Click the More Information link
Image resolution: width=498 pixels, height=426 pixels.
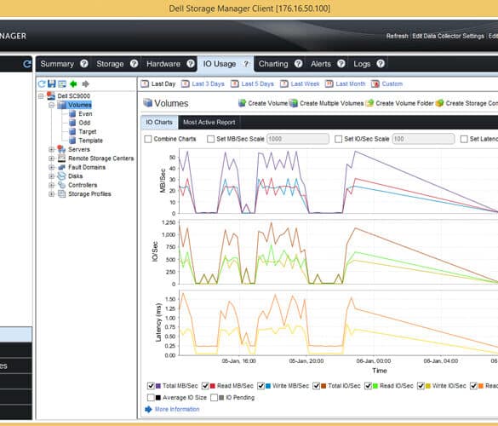(177, 409)
